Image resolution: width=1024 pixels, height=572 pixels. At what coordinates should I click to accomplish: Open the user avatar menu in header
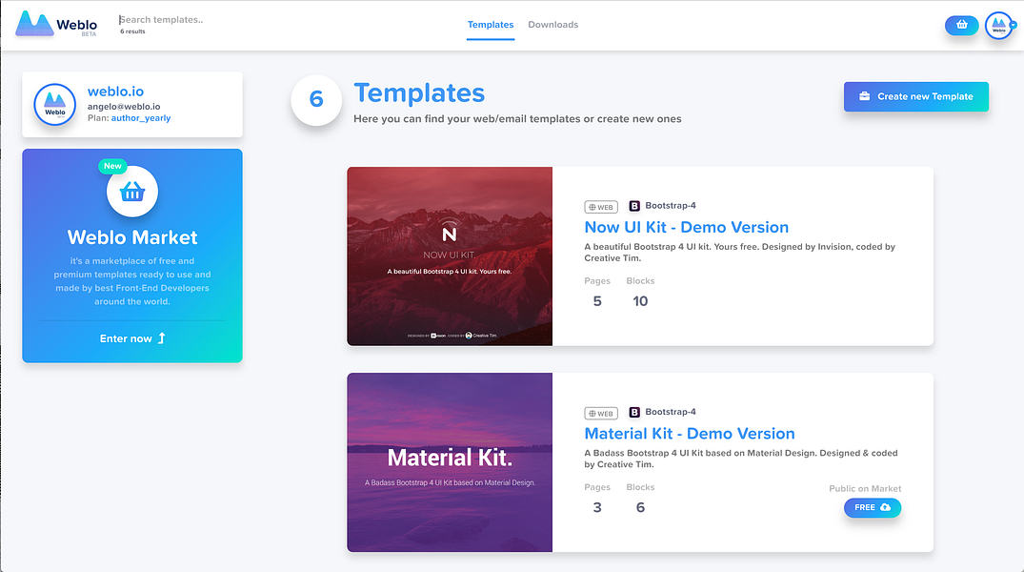pos(999,26)
